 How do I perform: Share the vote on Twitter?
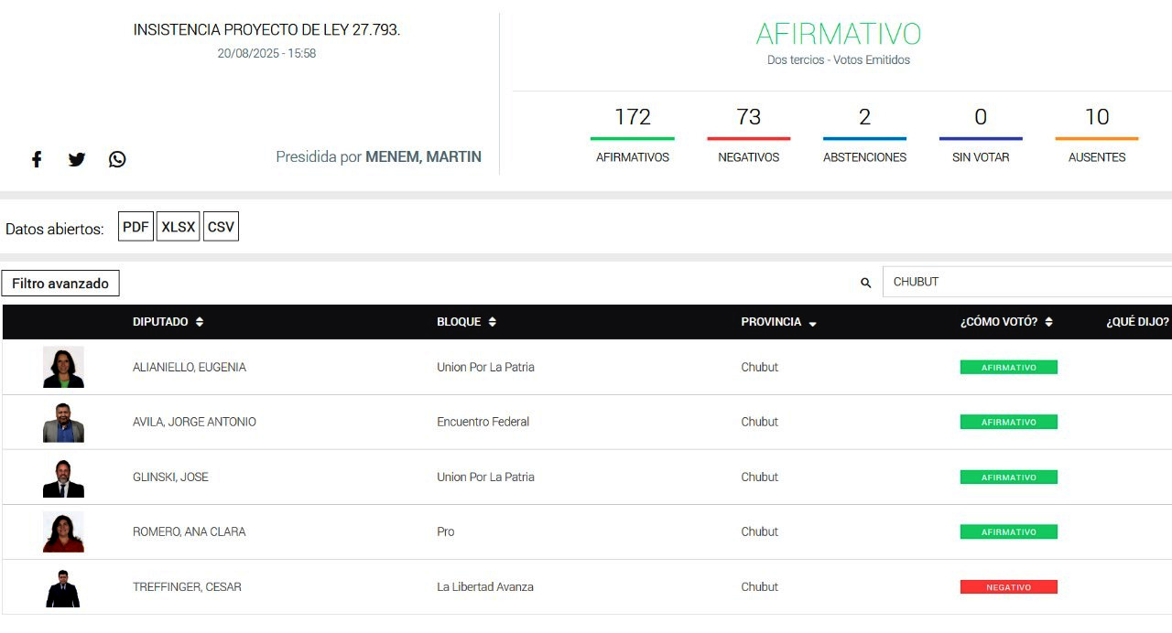click(x=77, y=159)
